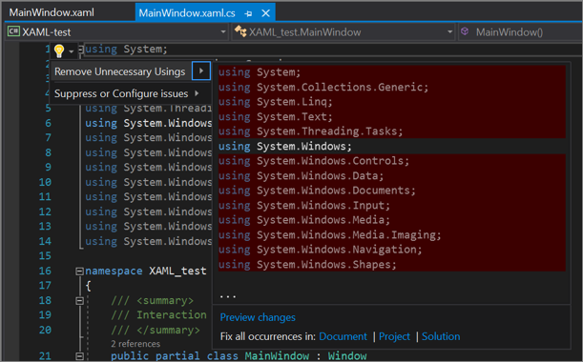Switch to the MainWindow.xaml tab
Viewport: 583px width, 362px height.
point(52,12)
